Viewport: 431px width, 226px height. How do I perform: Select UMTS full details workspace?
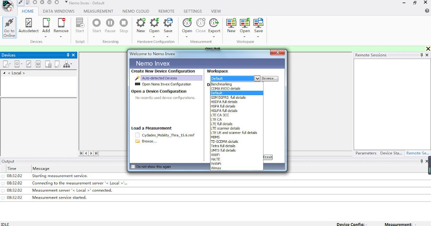point(237,150)
